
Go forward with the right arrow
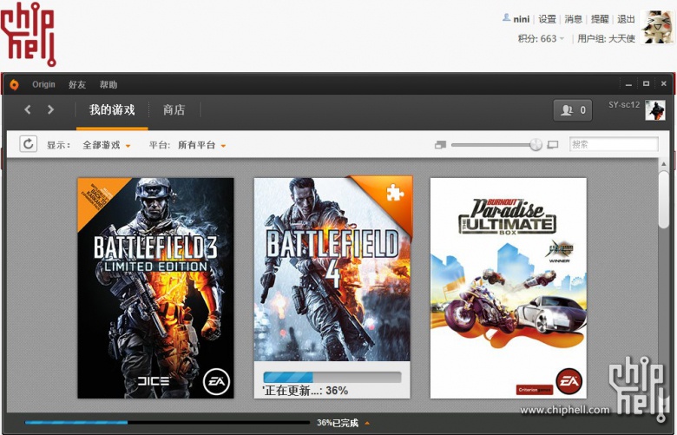50,109
